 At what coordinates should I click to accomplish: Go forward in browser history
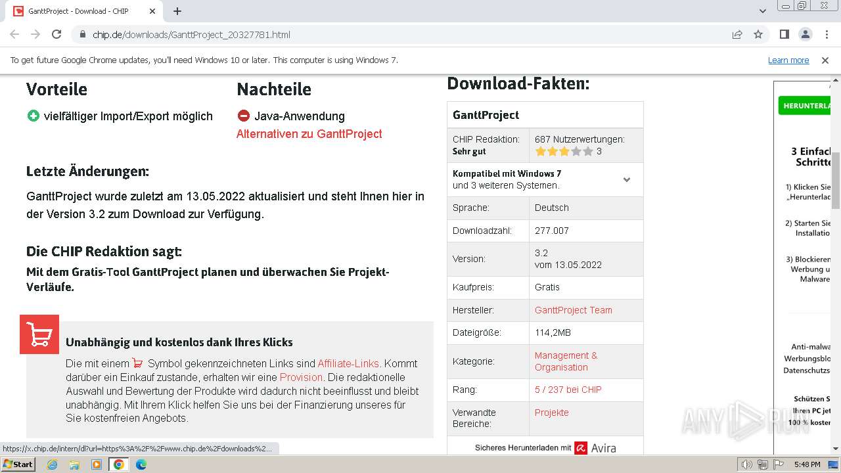pos(35,35)
